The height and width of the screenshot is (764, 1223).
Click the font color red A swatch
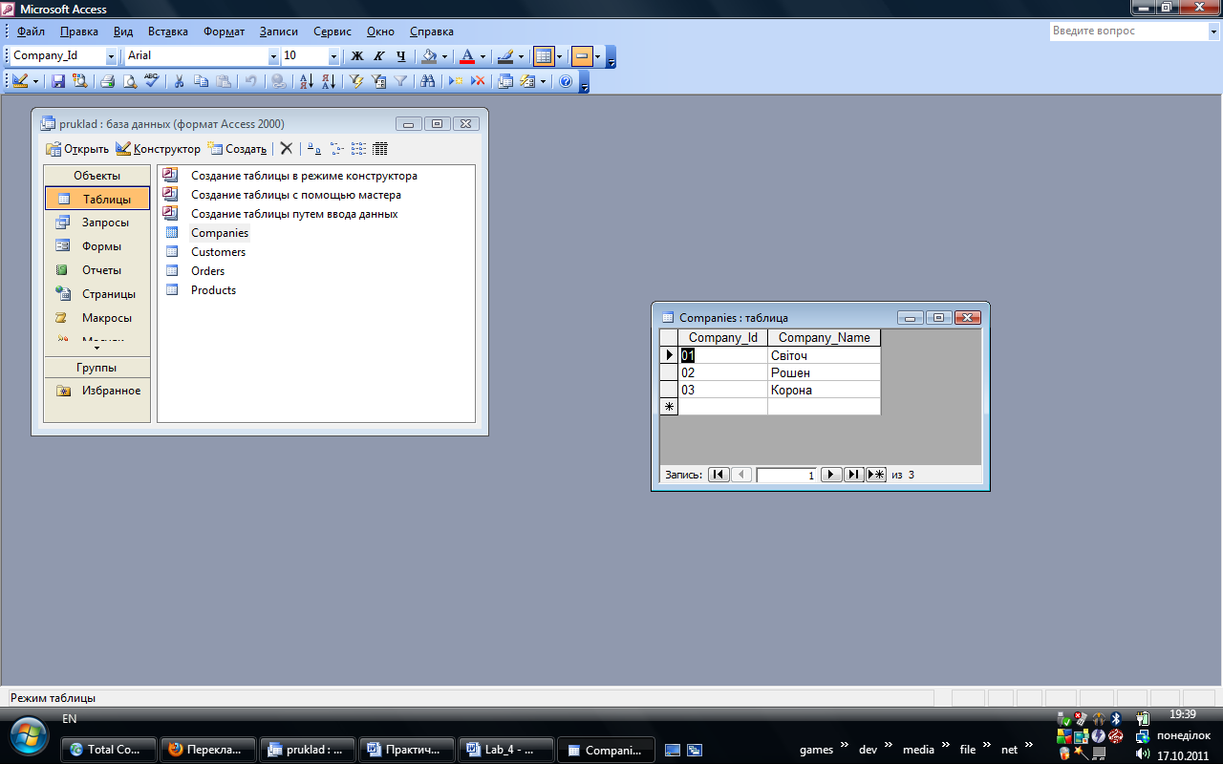[466, 56]
